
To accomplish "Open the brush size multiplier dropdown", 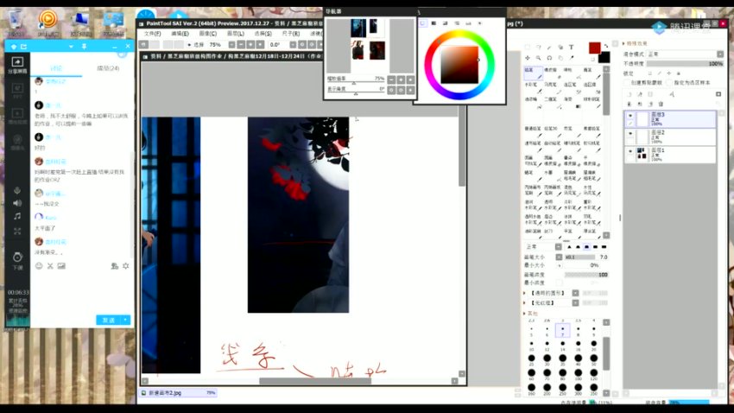I will 559,257.
